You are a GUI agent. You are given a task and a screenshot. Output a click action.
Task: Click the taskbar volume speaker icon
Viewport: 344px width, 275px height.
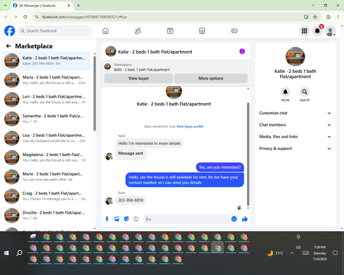(x=298, y=247)
